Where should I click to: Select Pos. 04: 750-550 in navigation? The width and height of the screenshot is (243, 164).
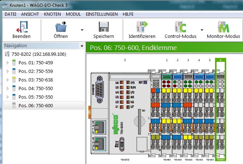[35, 88]
